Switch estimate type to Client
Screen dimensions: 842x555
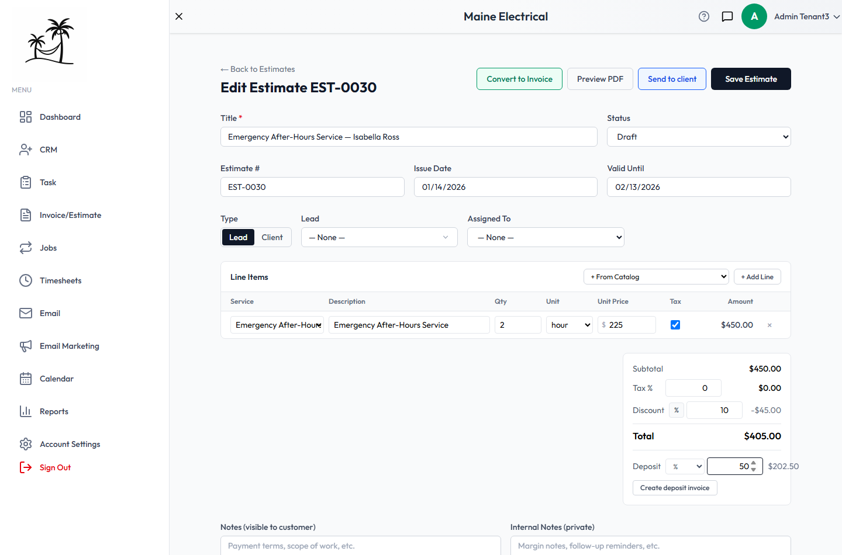[x=272, y=237]
